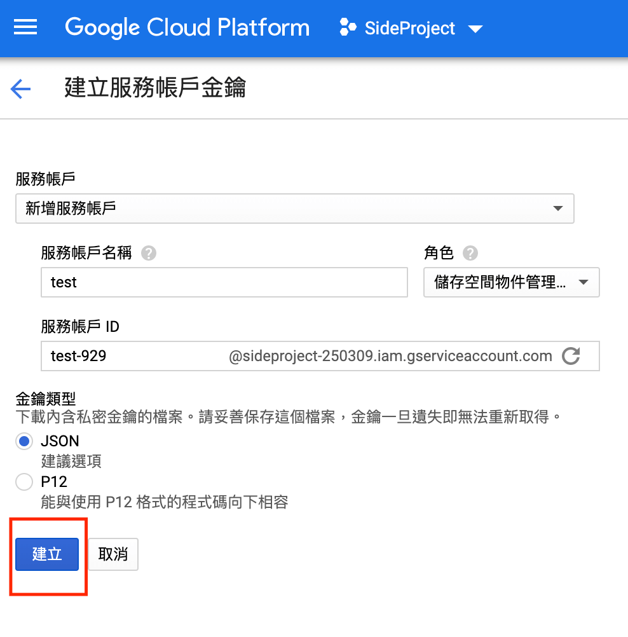Open the hamburger navigation menu
This screenshot has height=637, width=628.
[25, 27]
